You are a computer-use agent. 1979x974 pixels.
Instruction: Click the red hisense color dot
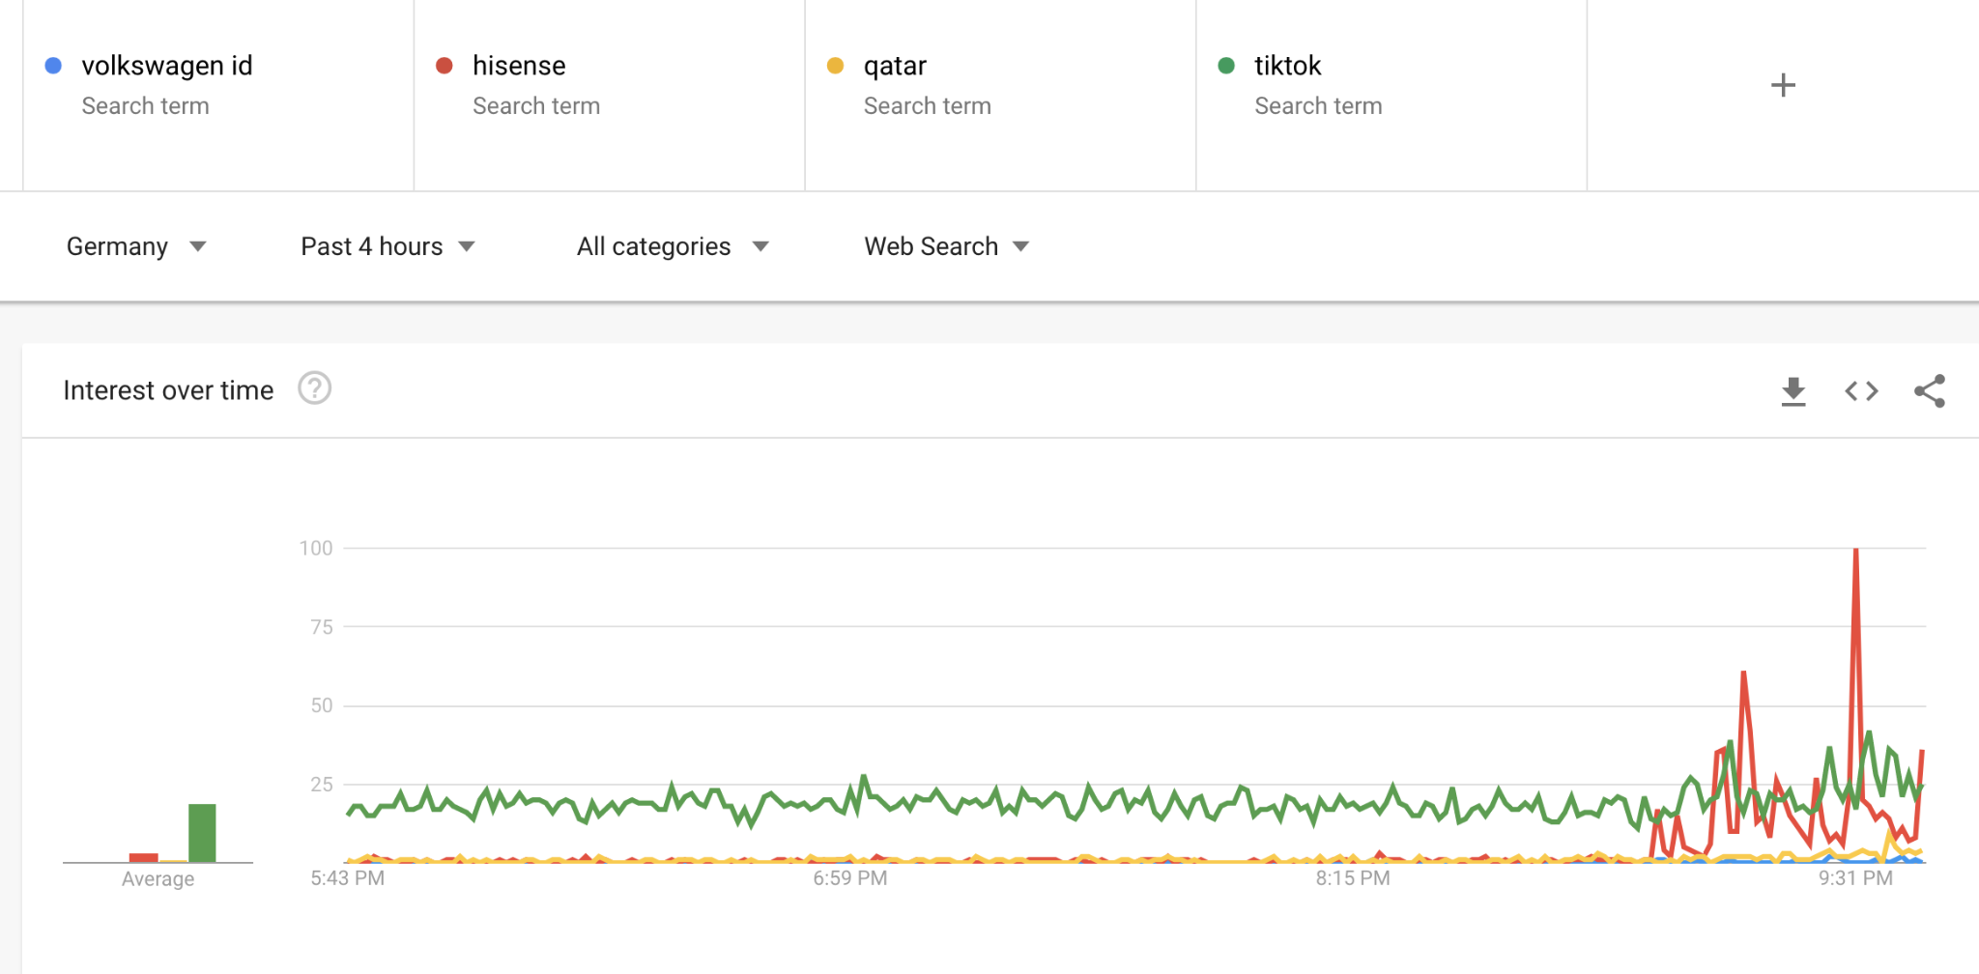445,66
